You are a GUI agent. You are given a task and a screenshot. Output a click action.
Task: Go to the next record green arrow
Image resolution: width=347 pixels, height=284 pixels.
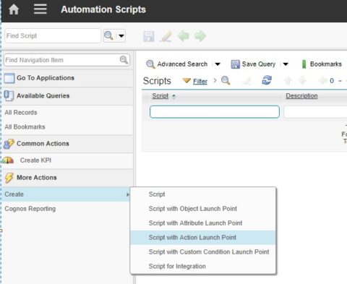(x=200, y=36)
